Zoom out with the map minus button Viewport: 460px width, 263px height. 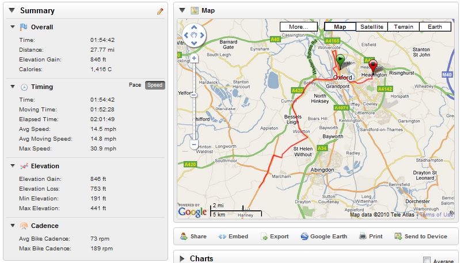coord(194,144)
